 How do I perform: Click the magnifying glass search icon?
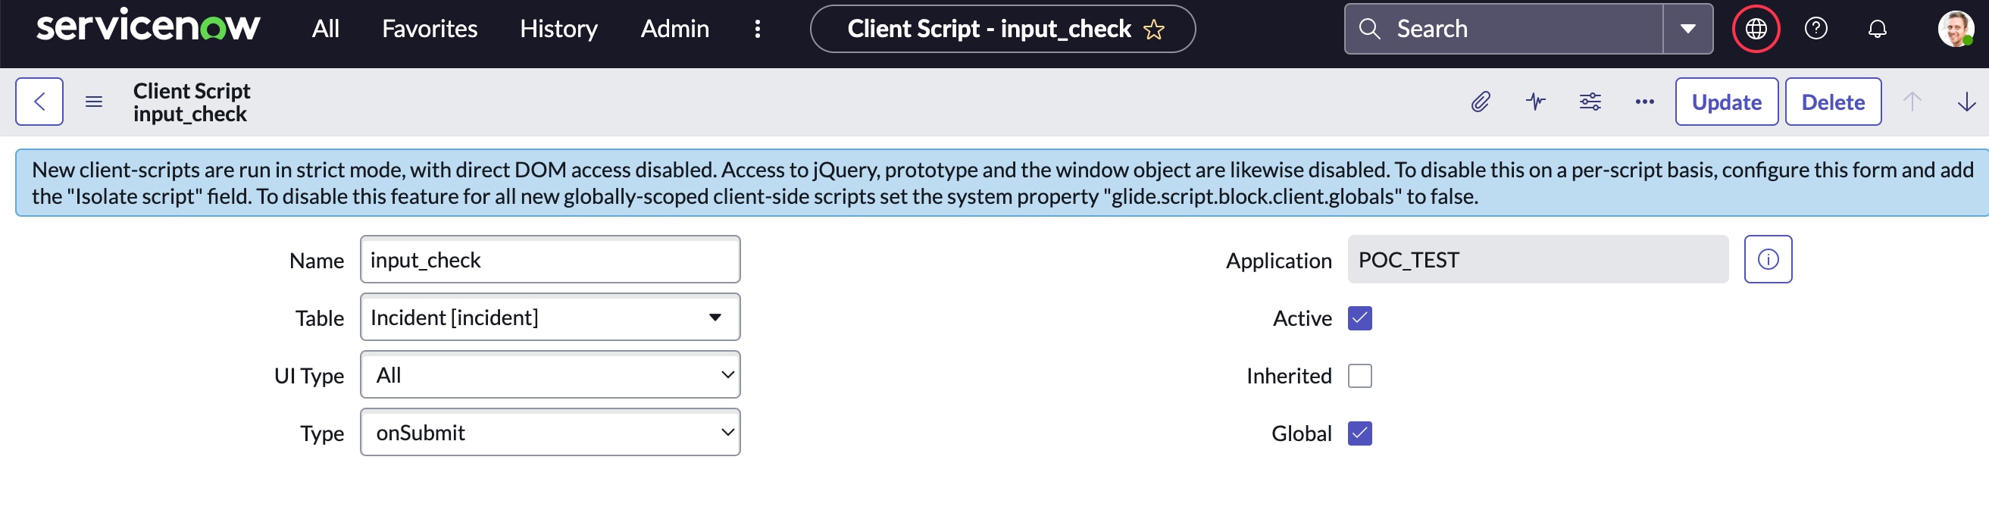pyautogui.click(x=1369, y=29)
